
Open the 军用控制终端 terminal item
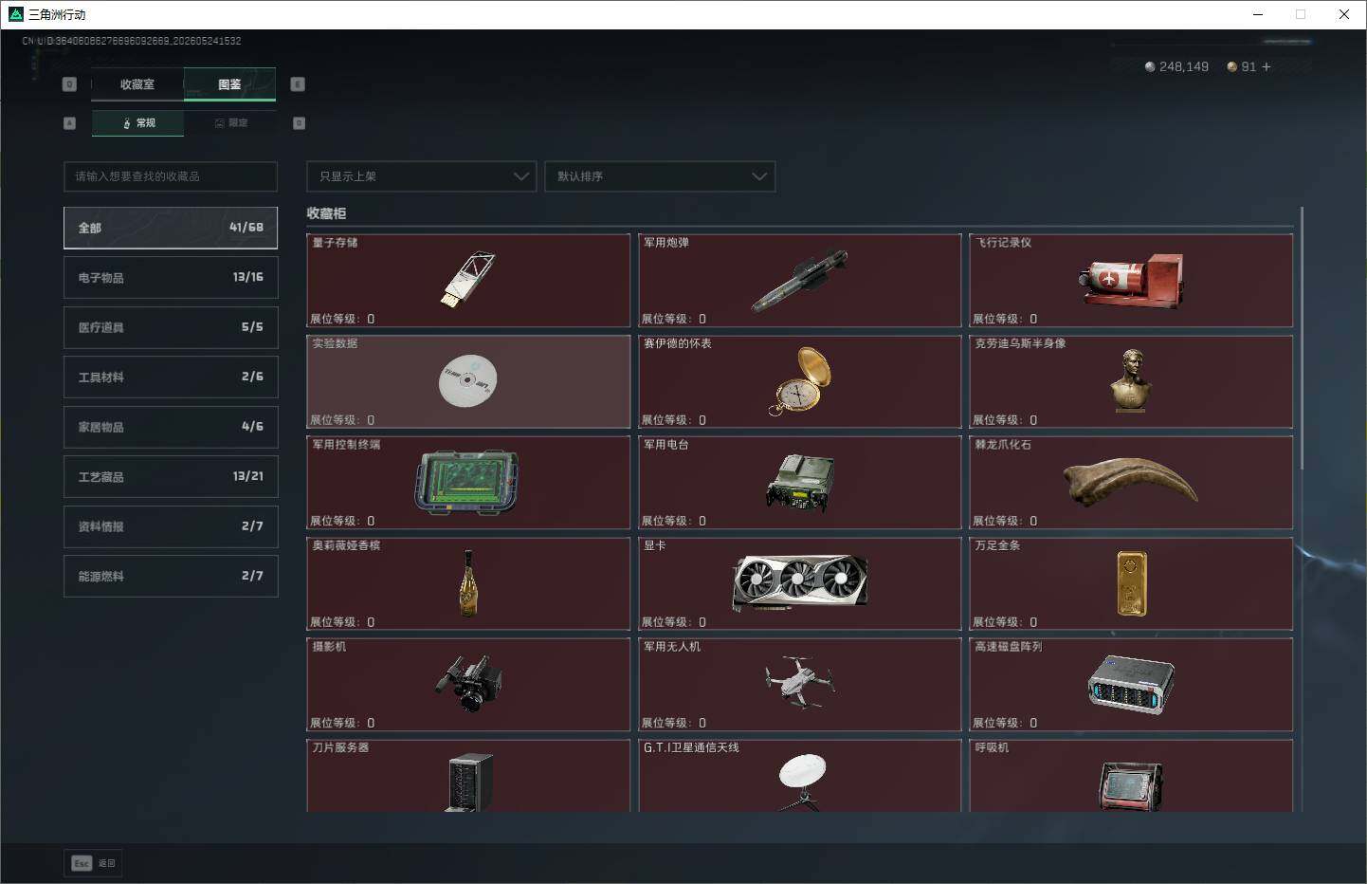click(468, 482)
